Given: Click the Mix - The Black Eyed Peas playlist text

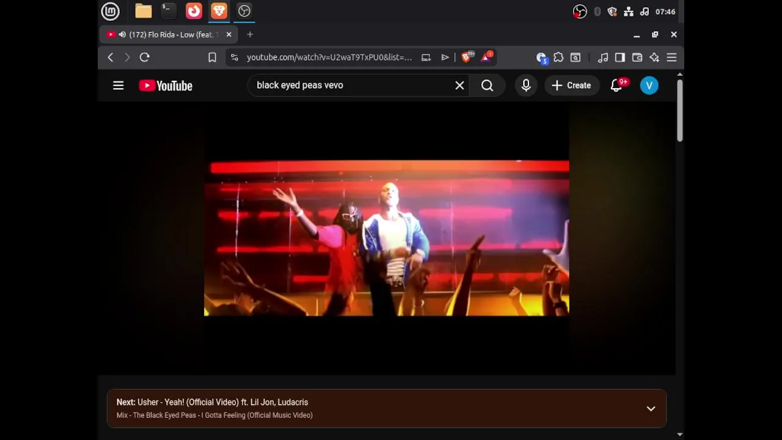Looking at the screenshot, I should coord(214,416).
